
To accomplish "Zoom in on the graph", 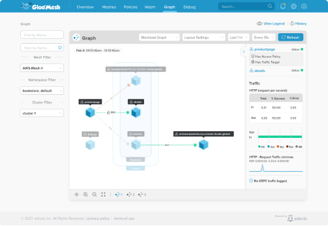I will (86, 195).
